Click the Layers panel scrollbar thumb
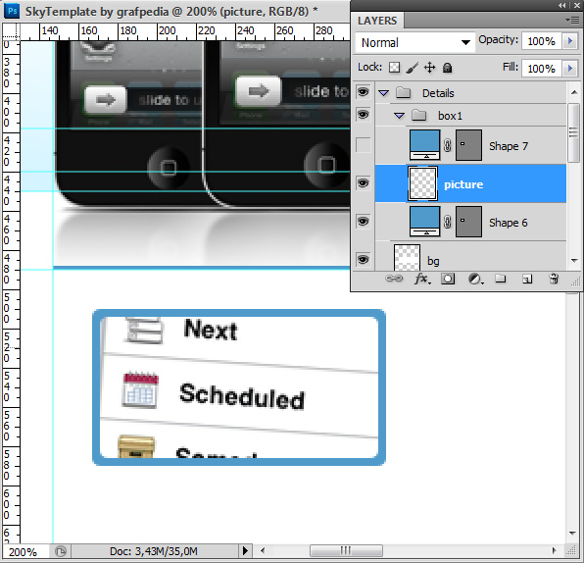The width and height of the screenshot is (584, 563). (574, 132)
